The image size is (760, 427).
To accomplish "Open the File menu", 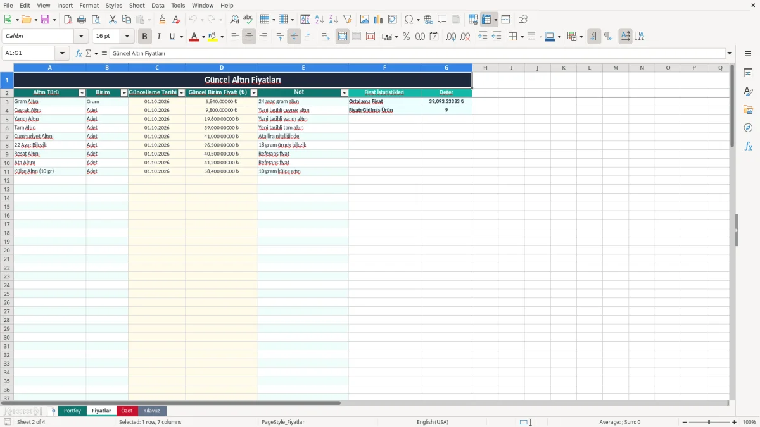I will (x=8, y=5).
